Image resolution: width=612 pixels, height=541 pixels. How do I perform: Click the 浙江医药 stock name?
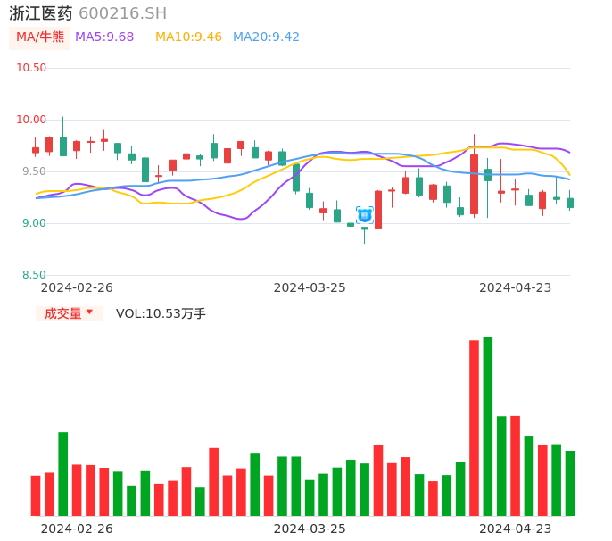click(x=41, y=13)
